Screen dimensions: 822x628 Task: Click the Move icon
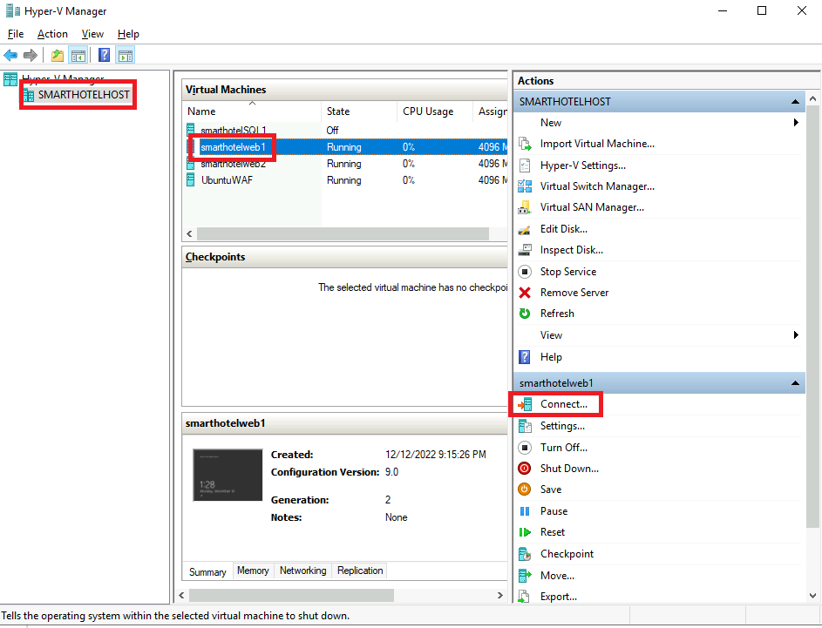click(524, 576)
